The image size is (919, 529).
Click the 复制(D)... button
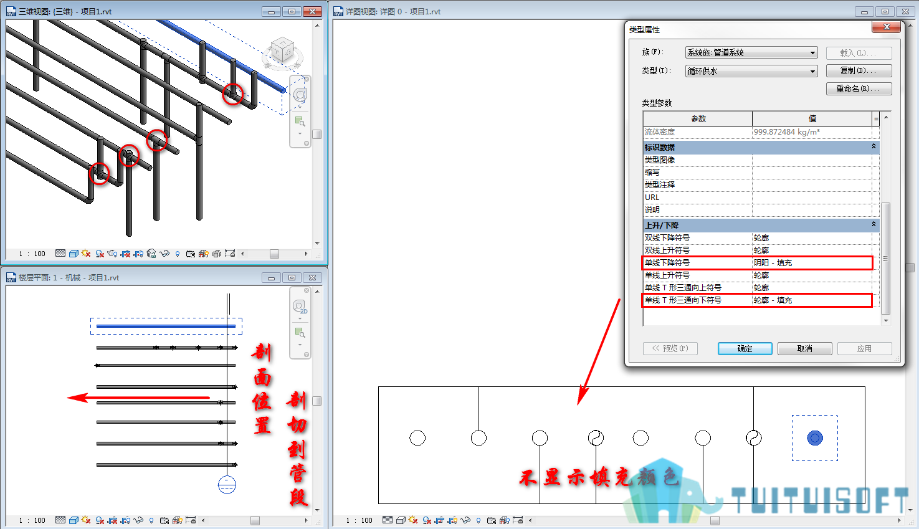(859, 71)
